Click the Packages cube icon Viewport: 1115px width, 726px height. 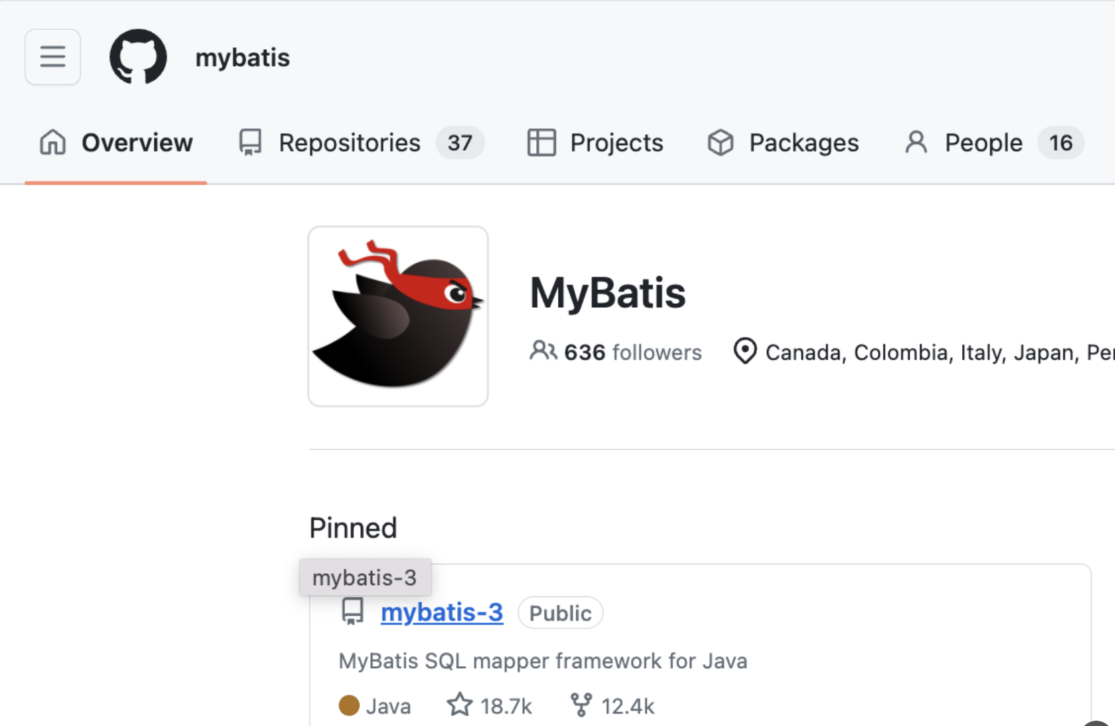pos(721,142)
